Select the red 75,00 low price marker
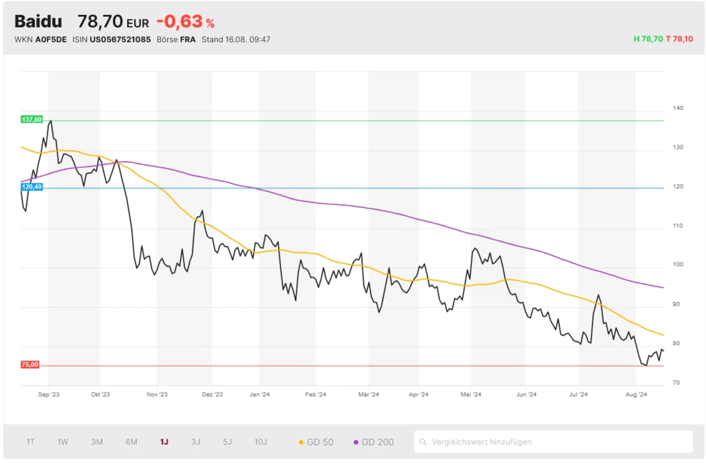 [29, 365]
